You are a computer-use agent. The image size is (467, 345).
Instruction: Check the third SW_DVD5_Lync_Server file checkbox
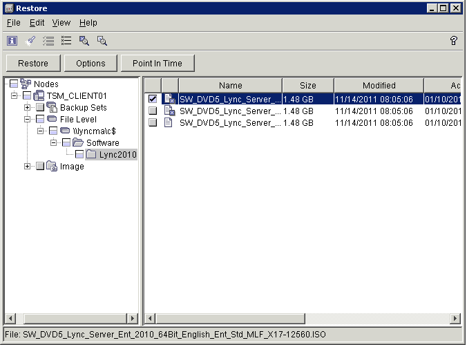152,122
